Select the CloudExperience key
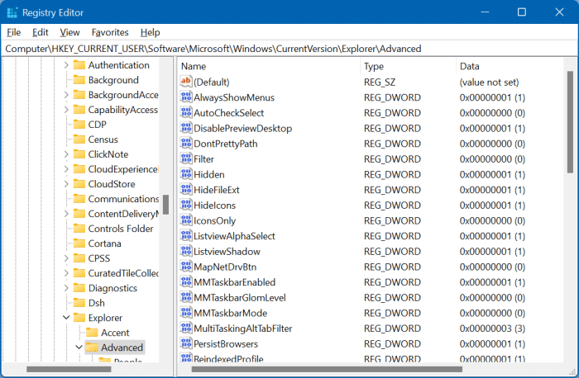579x378 pixels. pyautogui.click(x=123, y=169)
